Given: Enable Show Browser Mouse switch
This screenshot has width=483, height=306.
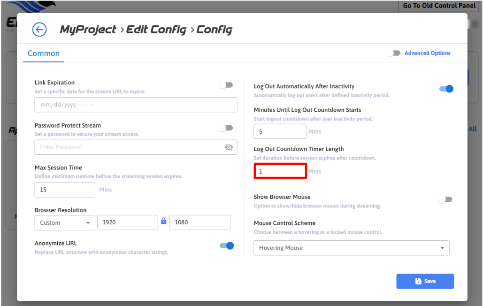Looking at the screenshot, I should (445, 199).
